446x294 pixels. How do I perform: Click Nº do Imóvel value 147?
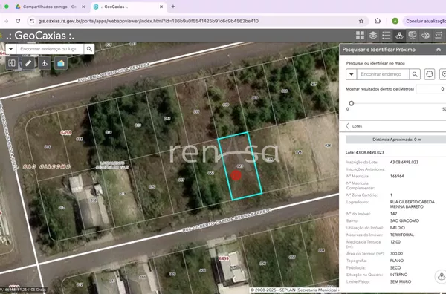point(393,214)
